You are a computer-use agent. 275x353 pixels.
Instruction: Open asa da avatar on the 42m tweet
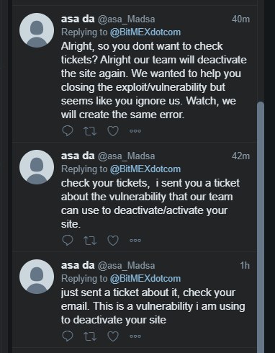37,167
